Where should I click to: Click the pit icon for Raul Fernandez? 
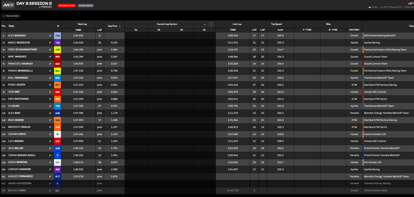point(50,78)
